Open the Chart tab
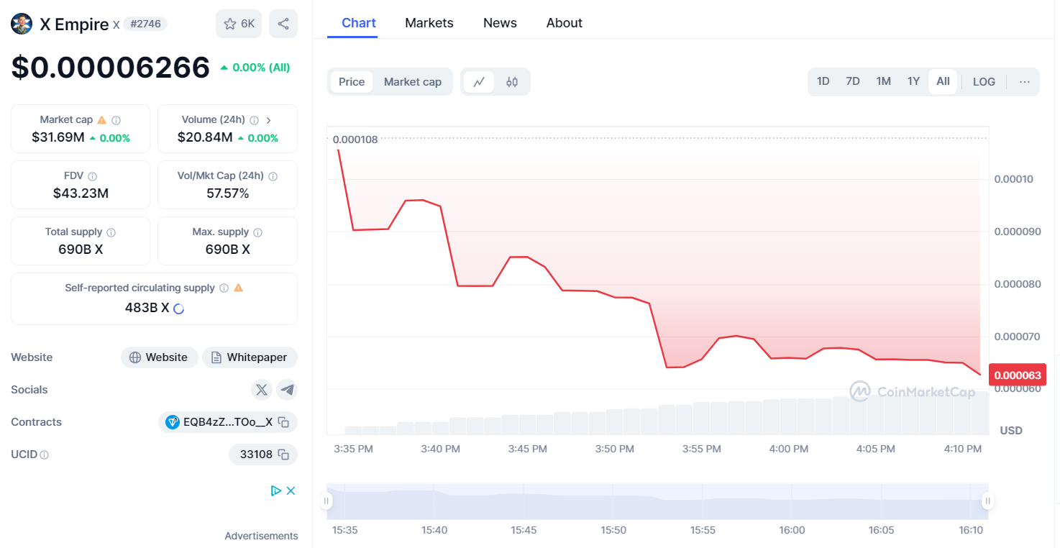Viewport: 1060px width, 548px height. pyautogui.click(x=359, y=23)
